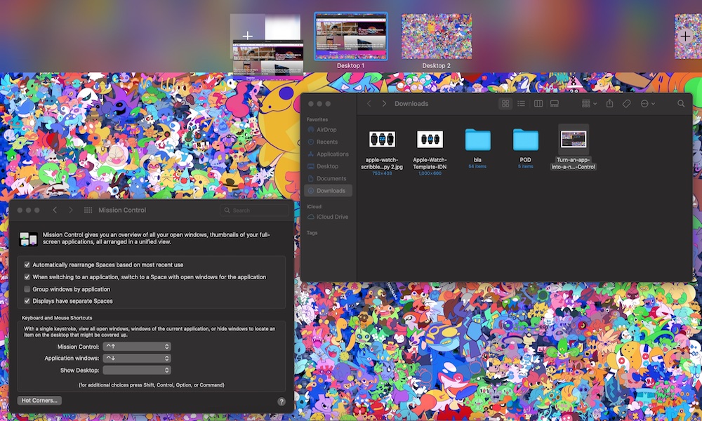
Task: Switch Finder to gallery view
Action: pos(555,104)
